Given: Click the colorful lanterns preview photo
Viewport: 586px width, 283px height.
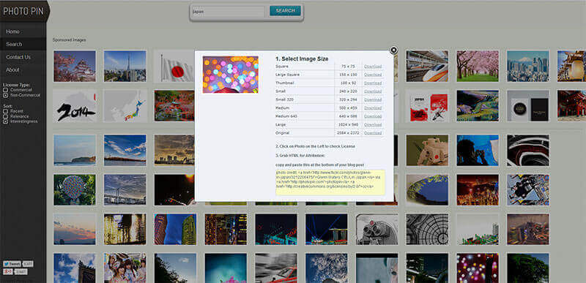Looking at the screenshot, I should 231,74.
